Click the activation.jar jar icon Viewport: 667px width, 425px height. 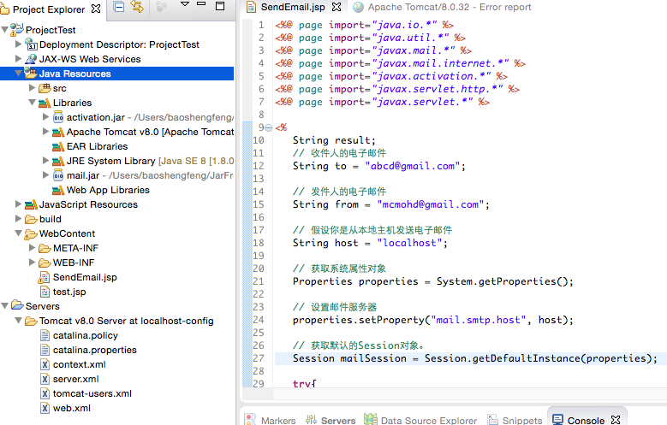click(x=58, y=117)
